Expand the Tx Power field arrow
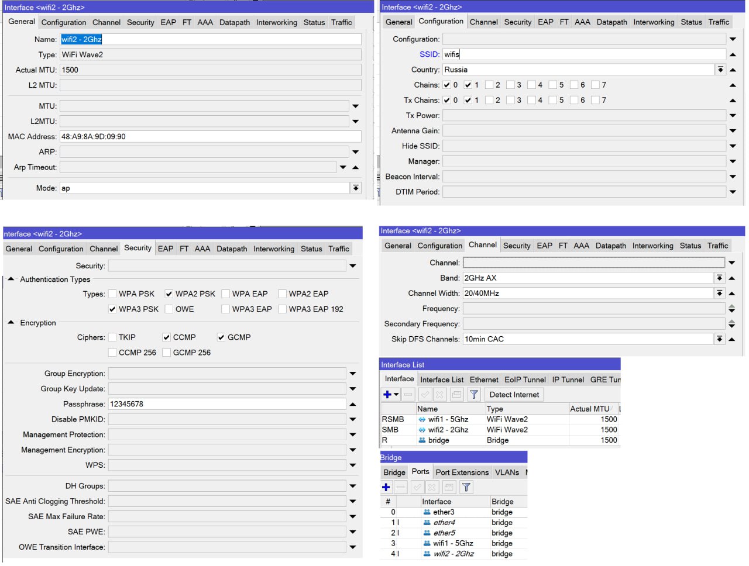The image size is (749, 566). tap(733, 116)
